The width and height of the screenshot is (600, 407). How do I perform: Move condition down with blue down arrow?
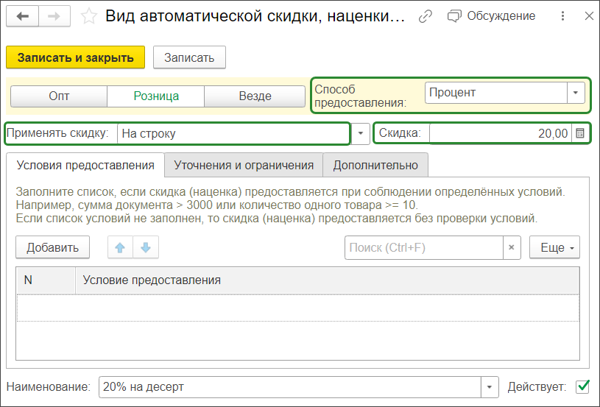coord(146,247)
